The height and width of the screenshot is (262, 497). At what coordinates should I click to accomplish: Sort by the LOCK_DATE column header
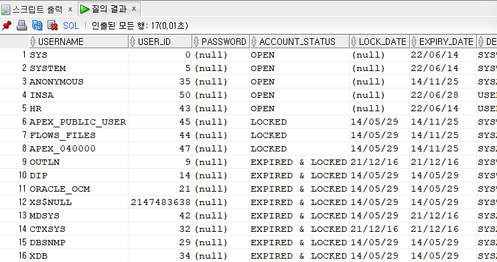coord(379,42)
